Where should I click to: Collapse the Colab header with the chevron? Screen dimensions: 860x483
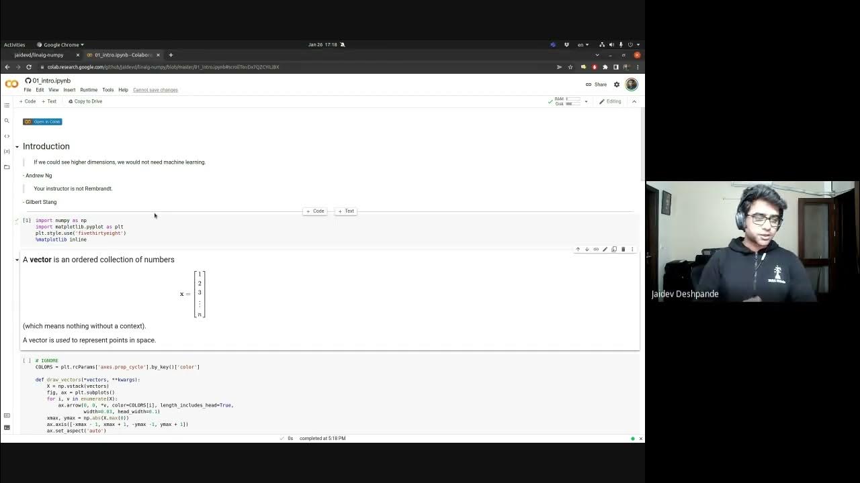634,101
